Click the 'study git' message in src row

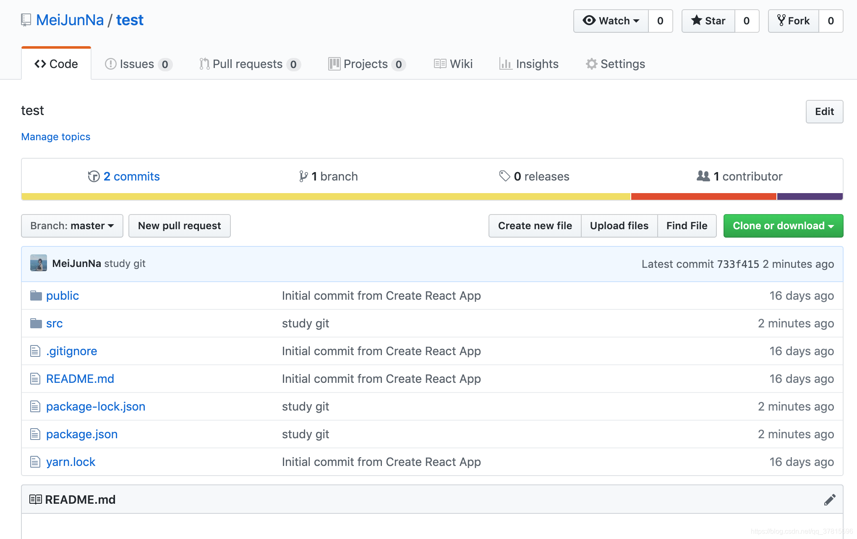306,323
